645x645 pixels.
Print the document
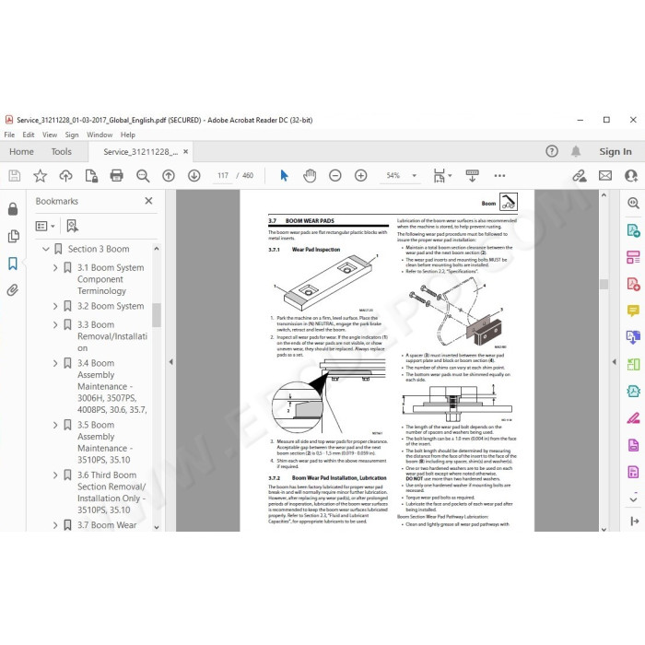(x=117, y=176)
